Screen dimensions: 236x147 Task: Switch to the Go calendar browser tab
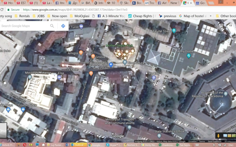(x=201, y=3)
